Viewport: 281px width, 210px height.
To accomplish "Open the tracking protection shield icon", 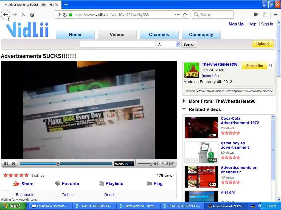I will coord(65,14).
